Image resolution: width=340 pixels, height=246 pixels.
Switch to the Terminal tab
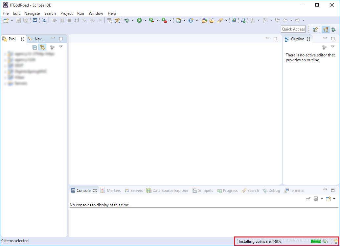point(294,191)
